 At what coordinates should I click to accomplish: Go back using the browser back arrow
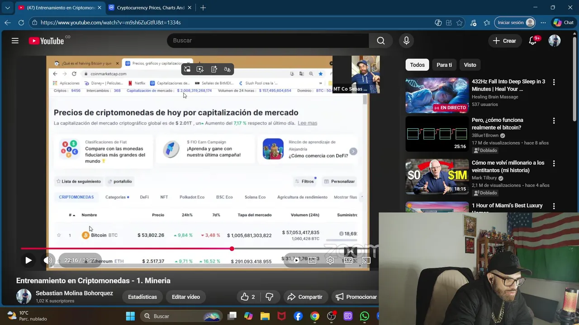pos(8,23)
